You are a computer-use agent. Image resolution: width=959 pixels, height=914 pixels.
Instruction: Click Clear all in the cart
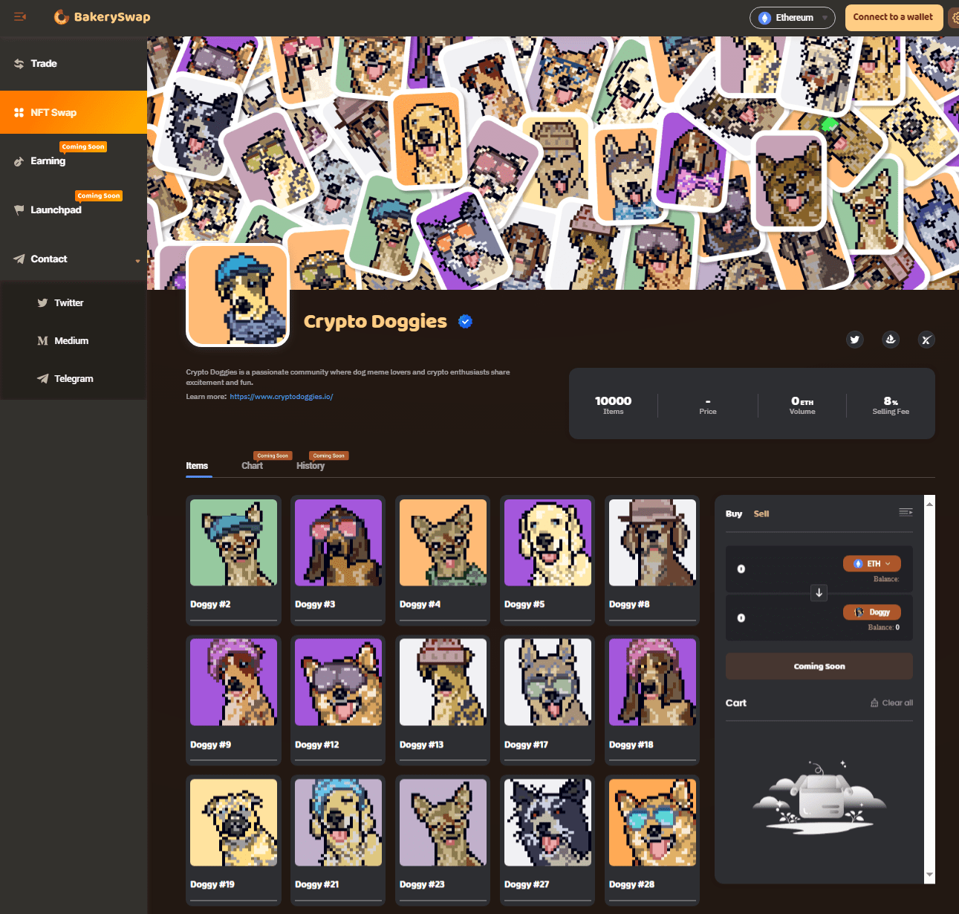click(892, 702)
